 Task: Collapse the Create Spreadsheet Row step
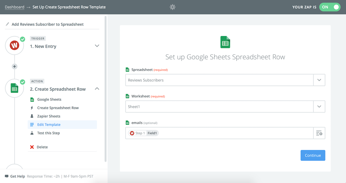(97, 89)
